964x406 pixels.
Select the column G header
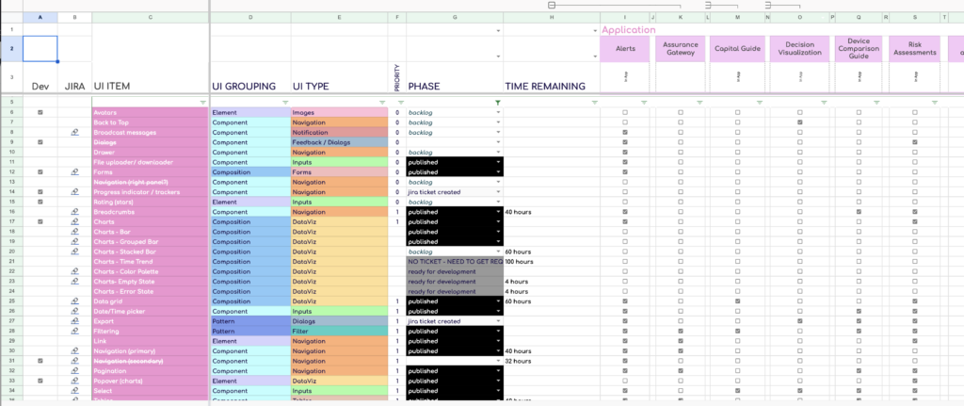(455, 18)
